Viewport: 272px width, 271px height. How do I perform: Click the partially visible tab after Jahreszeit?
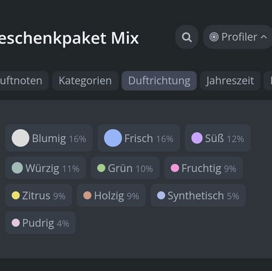(x=268, y=81)
